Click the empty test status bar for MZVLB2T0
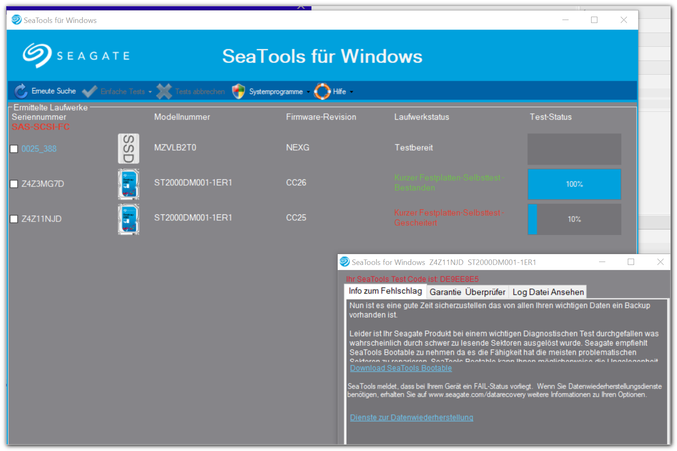 point(574,149)
